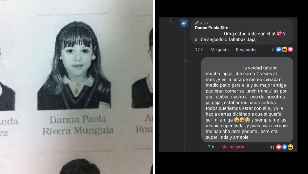Click the Danna Paola Site profile avatar
The image size is (308, 174).
[x=184, y=23]
